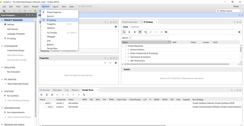Choose Project Summary in Window menu

[54, 12]
